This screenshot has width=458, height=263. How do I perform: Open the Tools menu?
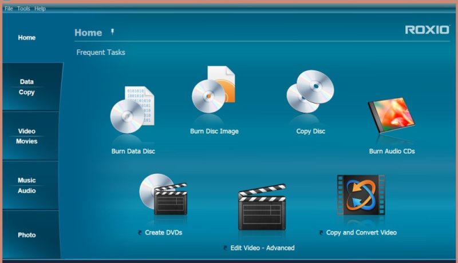pyautogui.click(x=23, y=9)
